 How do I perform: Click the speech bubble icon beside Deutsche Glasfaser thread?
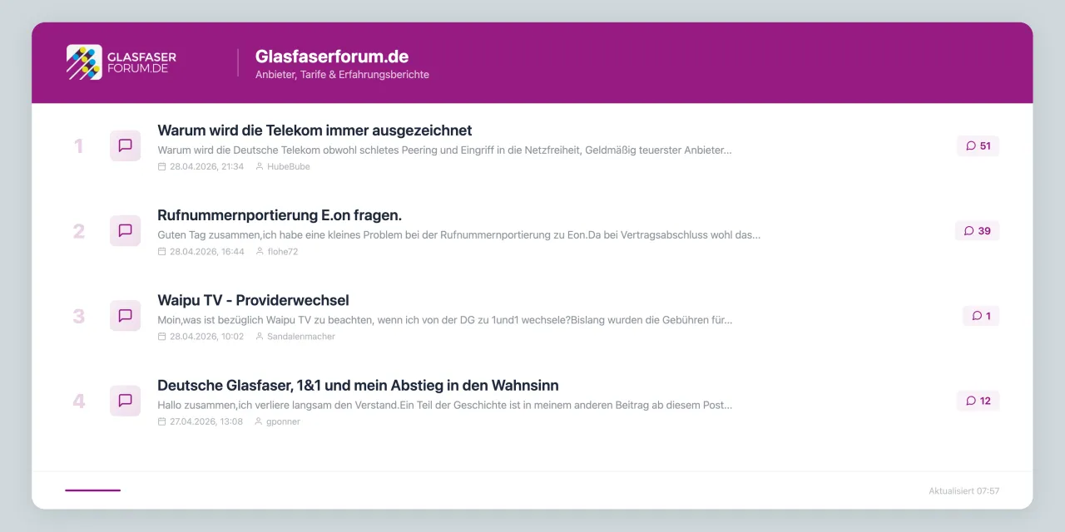coord(126,401)
